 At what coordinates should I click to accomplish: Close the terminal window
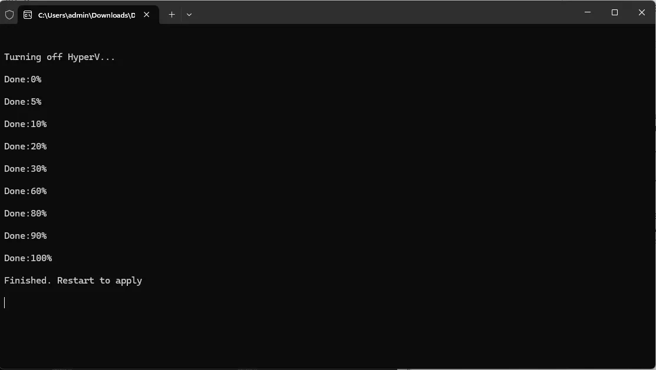(x=642, y=12)
